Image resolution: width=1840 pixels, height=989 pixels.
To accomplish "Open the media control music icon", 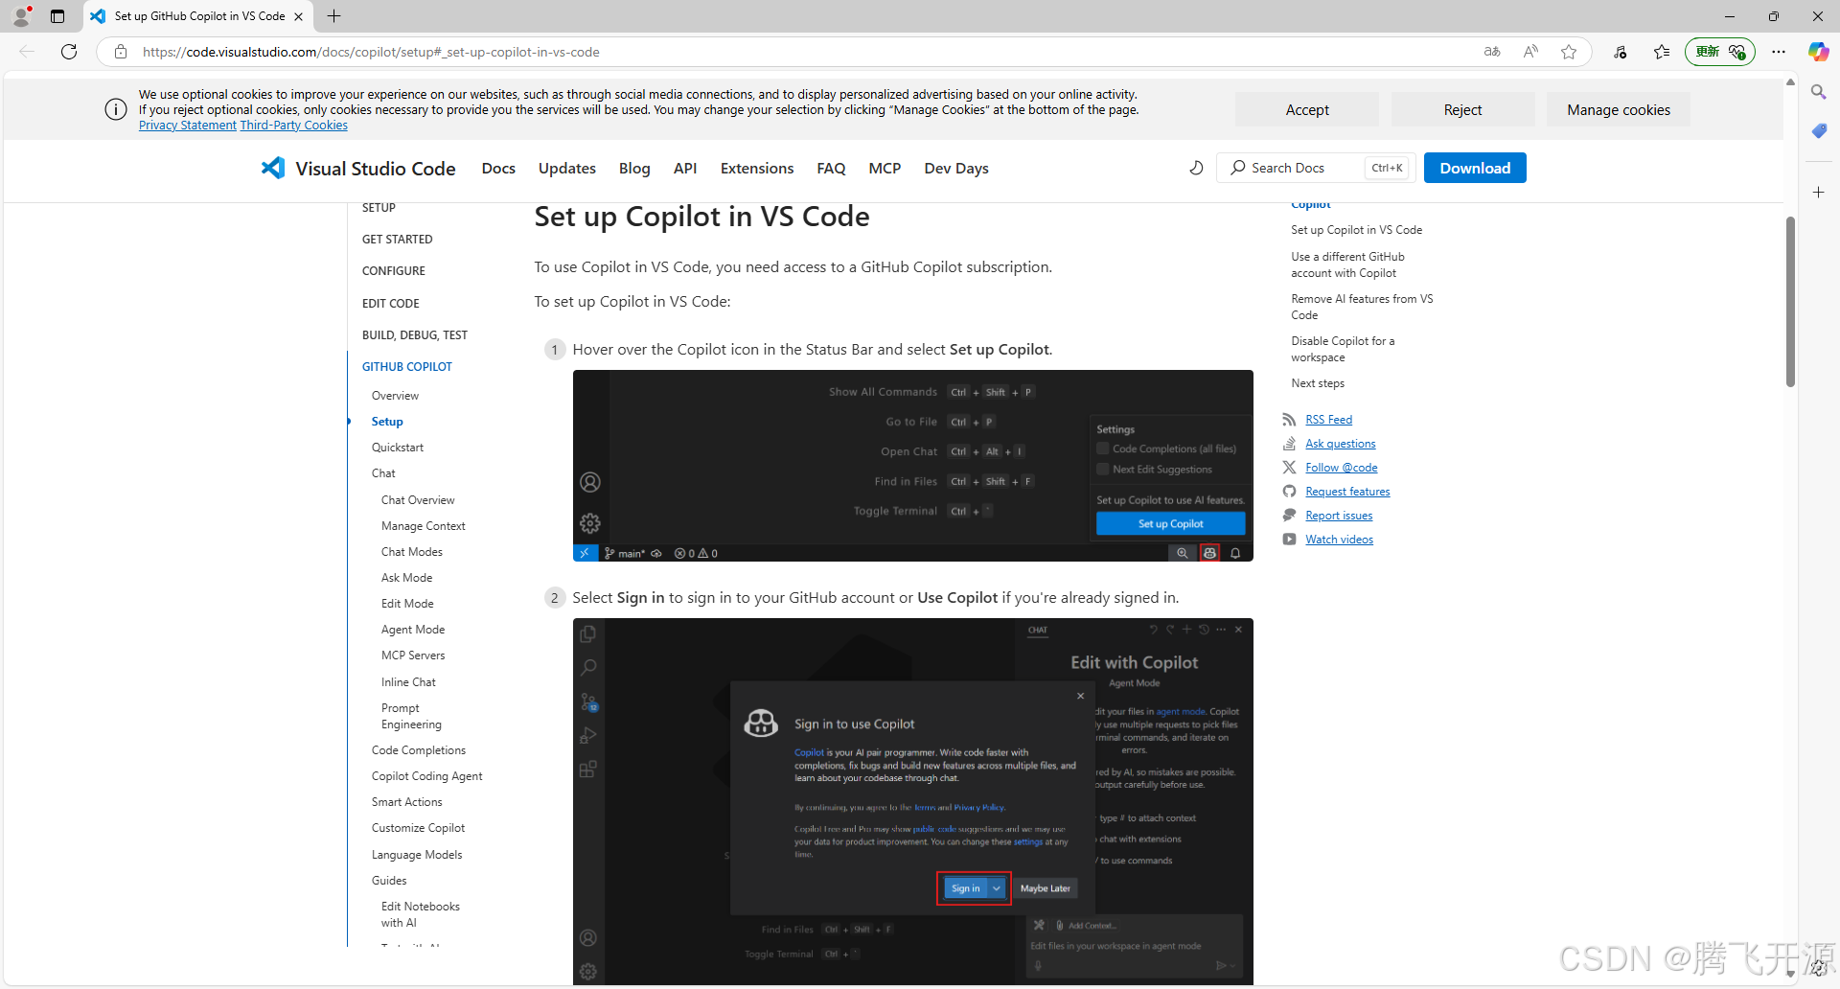I will tap(1621, 52).
